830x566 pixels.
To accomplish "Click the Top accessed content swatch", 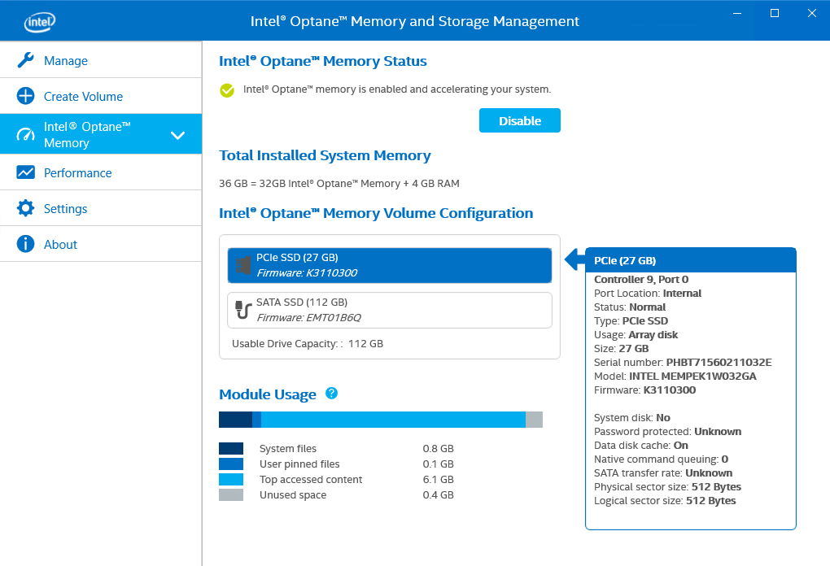I will coord(231,479).
